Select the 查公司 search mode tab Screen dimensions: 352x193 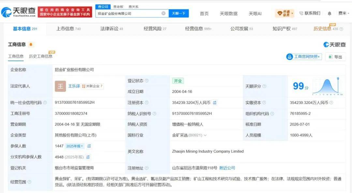103,7
